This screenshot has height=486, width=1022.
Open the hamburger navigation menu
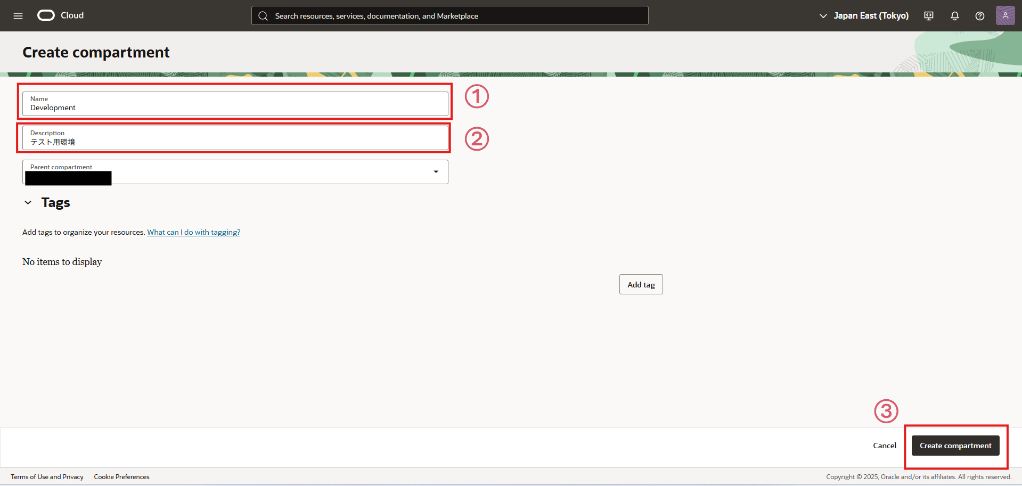click(18, 16)
